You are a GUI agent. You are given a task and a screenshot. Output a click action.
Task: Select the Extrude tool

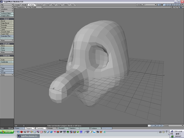(7, 28)
